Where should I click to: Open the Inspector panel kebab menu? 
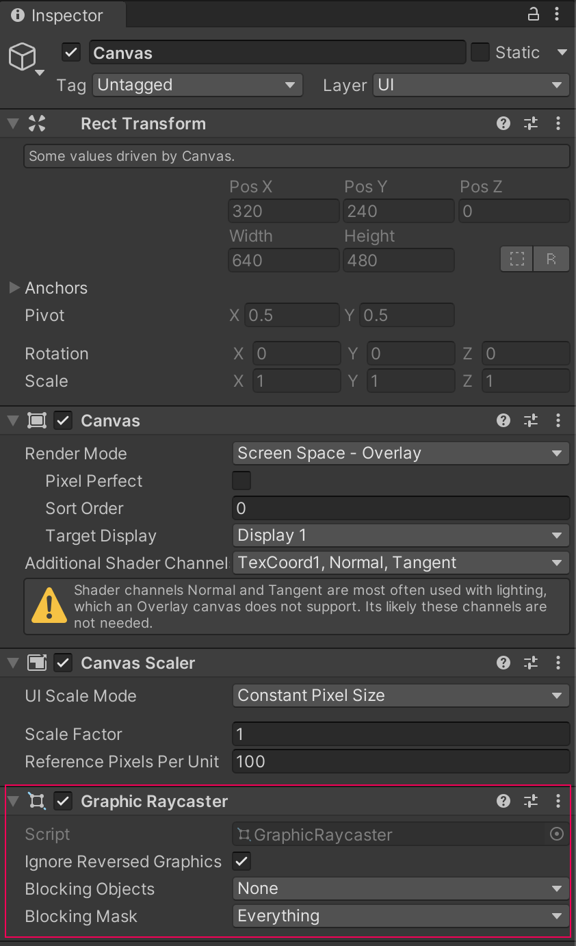tap(558, 14)
